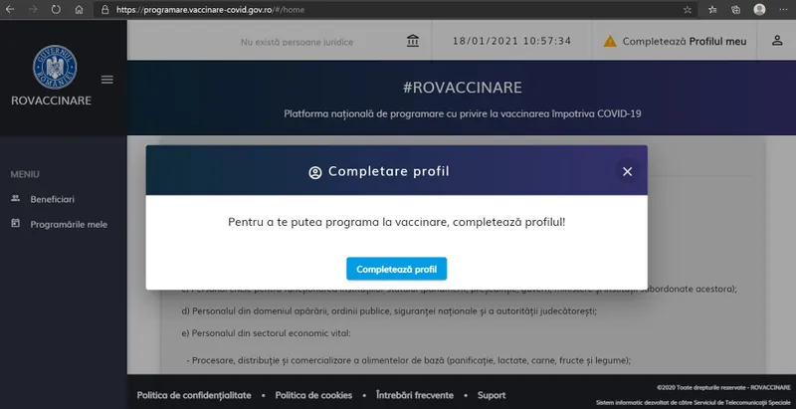796x409 pixels.
Task: Open Beneficiari from the side menu
Action: coord(52,199)
